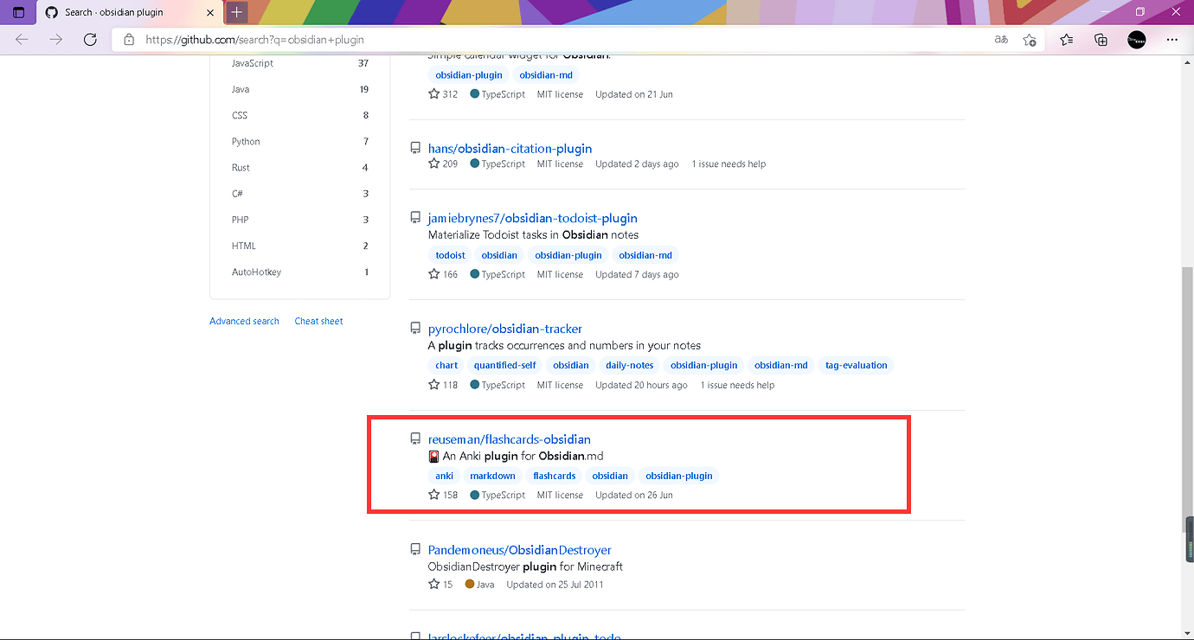
Task: Click repository icon beside jamiebrynes7/obsidian-todoist-plugin
Action: point(415,218)
